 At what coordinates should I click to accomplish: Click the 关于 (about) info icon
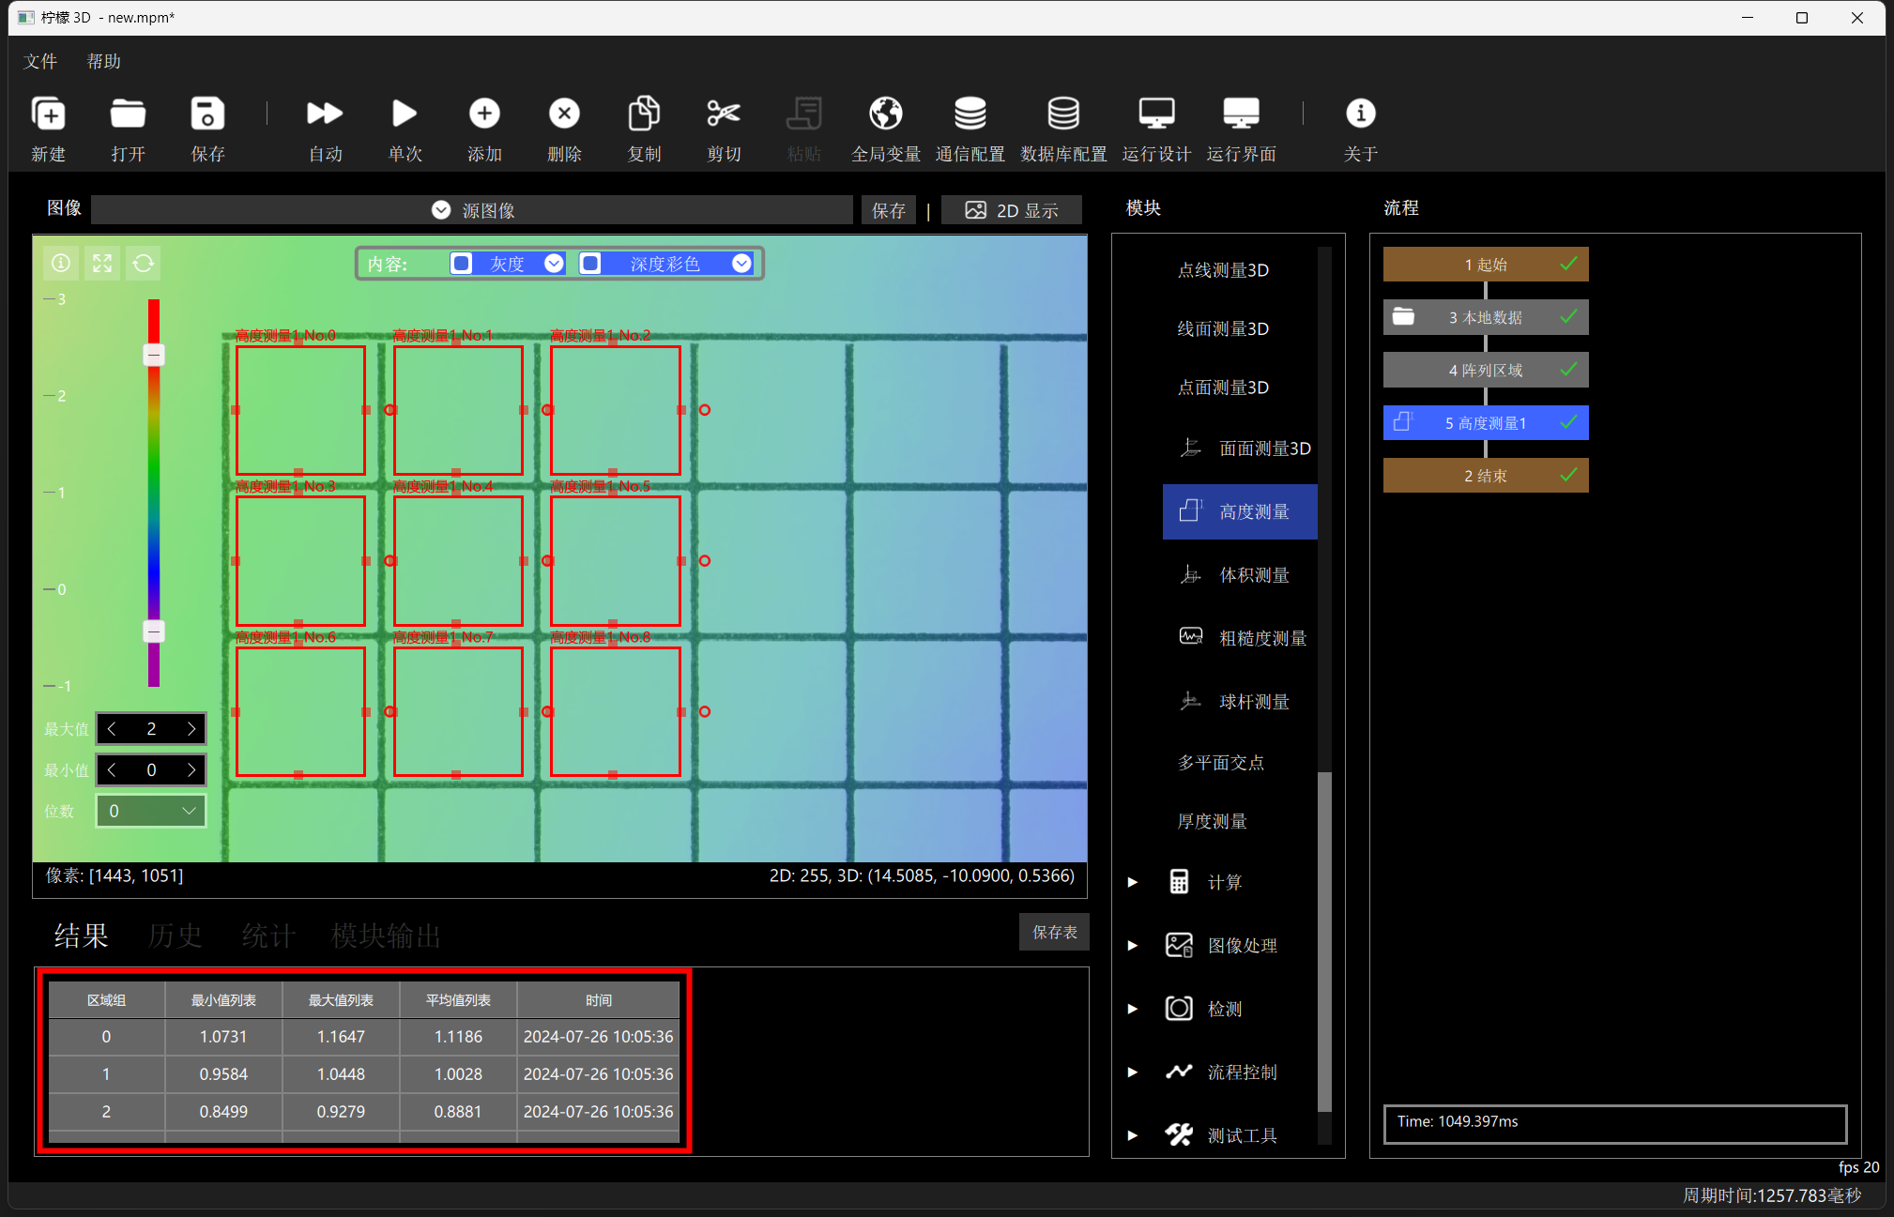point(1361,114)
